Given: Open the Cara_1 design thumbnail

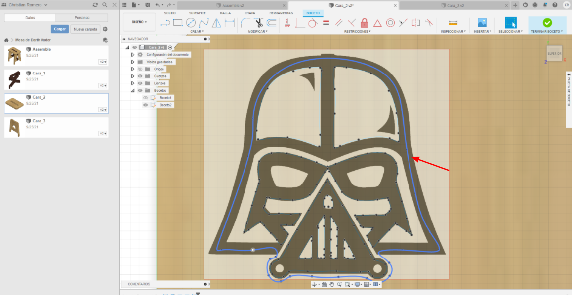Looking at the screenshot, I should (x=15, y=80).
